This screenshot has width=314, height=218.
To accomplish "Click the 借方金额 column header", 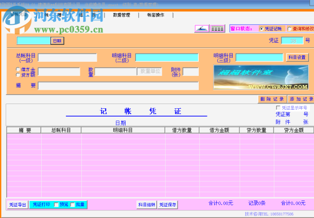I will coord(219,130).
